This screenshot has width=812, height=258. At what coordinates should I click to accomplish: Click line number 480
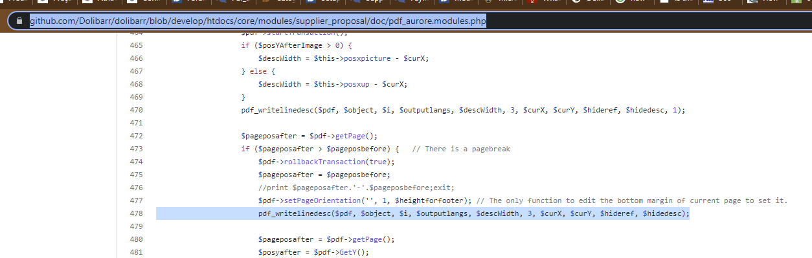click(x=136, y=239)
